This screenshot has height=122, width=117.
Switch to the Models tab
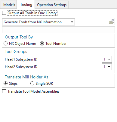[9, 5]
